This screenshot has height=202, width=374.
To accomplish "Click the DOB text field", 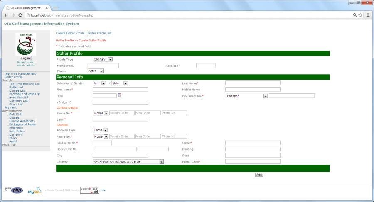I will 104,96.
